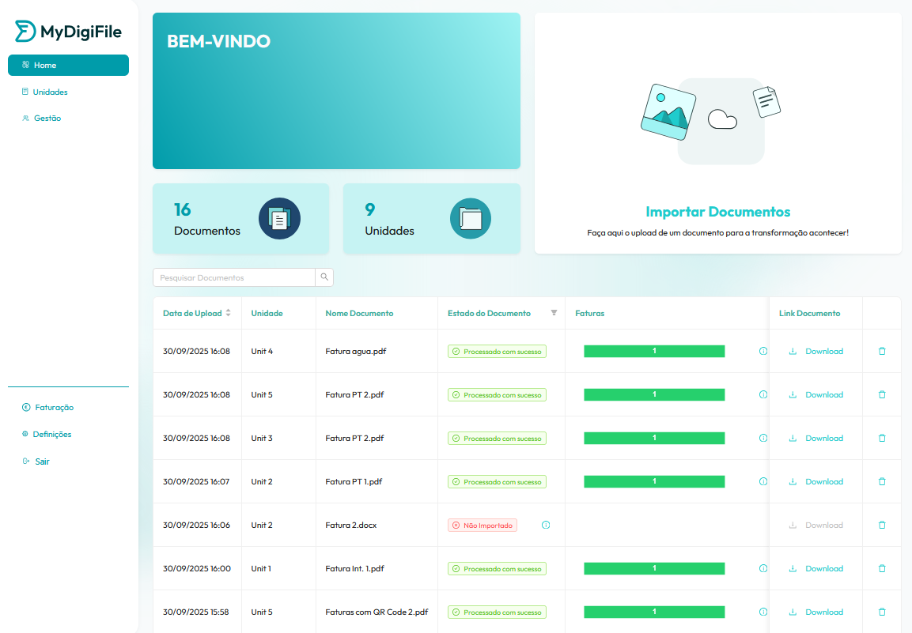
Task: Click the Gestão users icon in the sidebar
Action: [25, 118]
